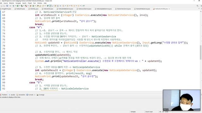Open the Javadoc view tab
202x113 pixels.
point(12,95)
